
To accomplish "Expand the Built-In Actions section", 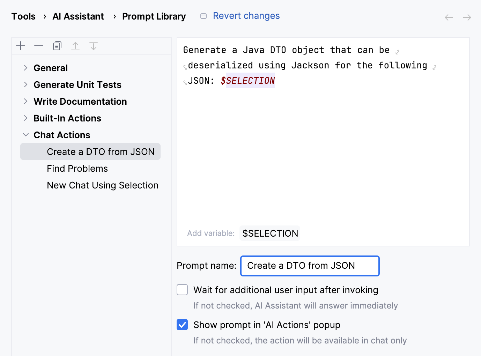I will pyautogui.click(x=25, y=118).
